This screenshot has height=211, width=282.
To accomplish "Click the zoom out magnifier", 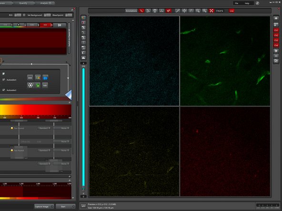I will point(198,11).
